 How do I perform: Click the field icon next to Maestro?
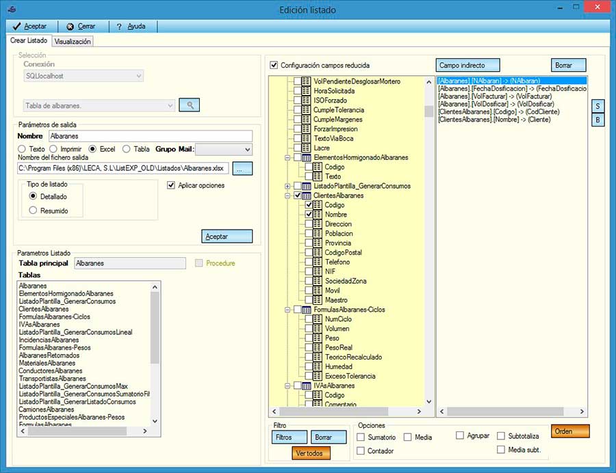coord(318,300)
